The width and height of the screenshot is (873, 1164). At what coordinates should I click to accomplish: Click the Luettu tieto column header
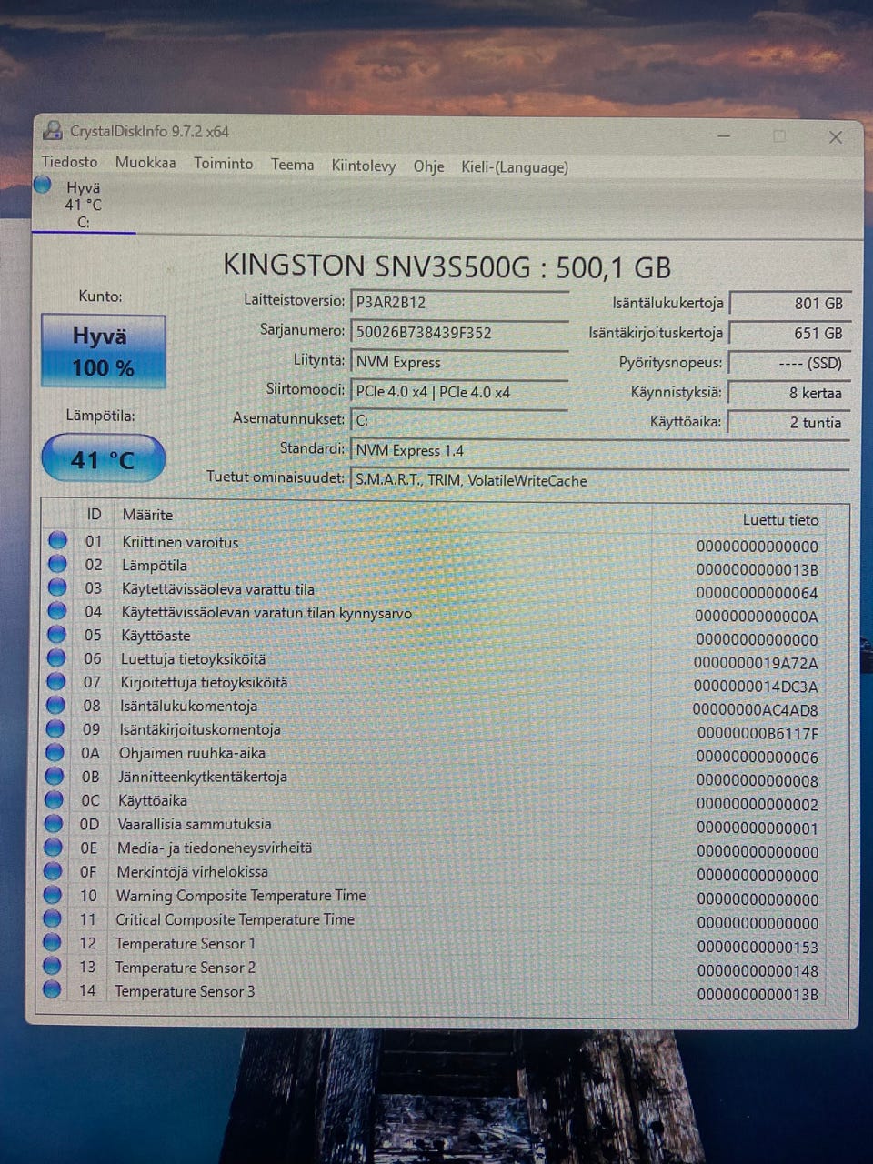point(780,520)
